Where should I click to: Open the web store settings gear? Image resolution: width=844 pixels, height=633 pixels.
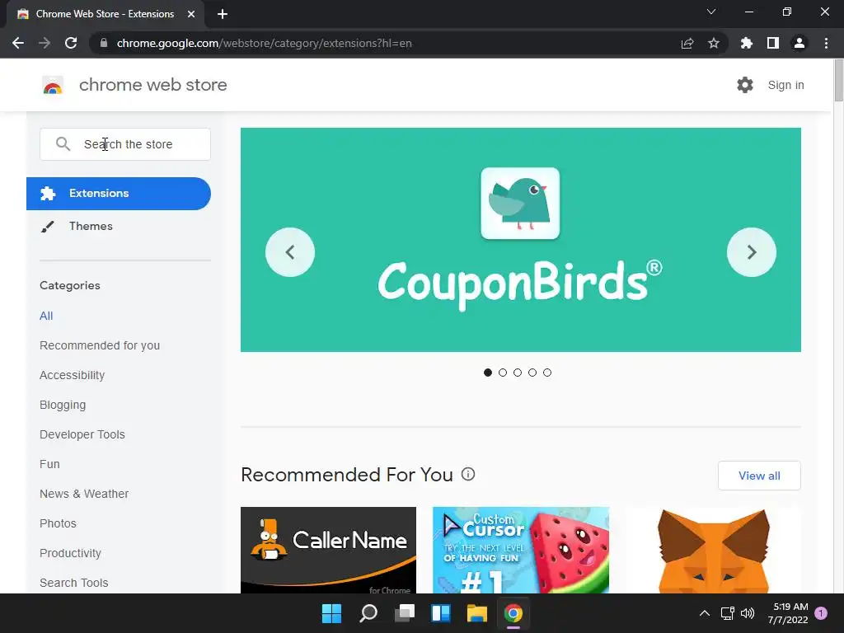tap(745, 85)
